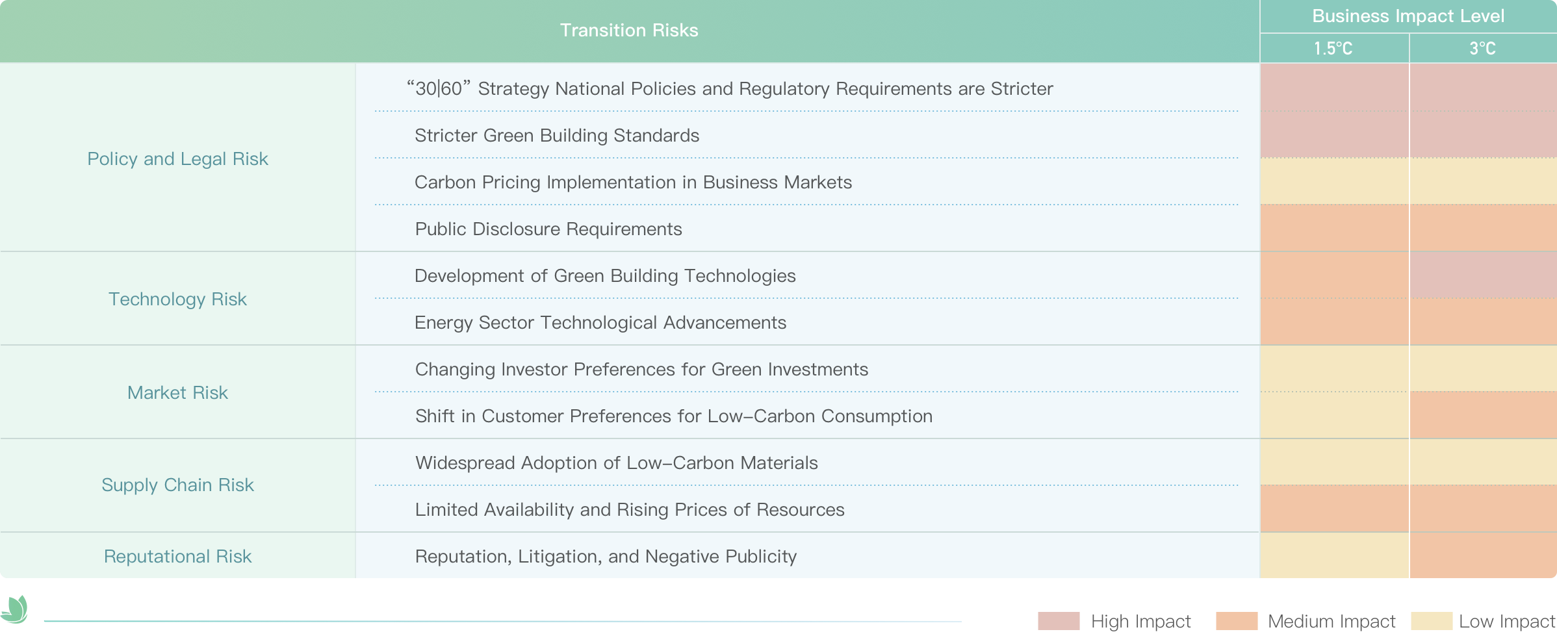
Task: Click the Transition Risks header
Action: pyautogui.click(x=629, y=31)
